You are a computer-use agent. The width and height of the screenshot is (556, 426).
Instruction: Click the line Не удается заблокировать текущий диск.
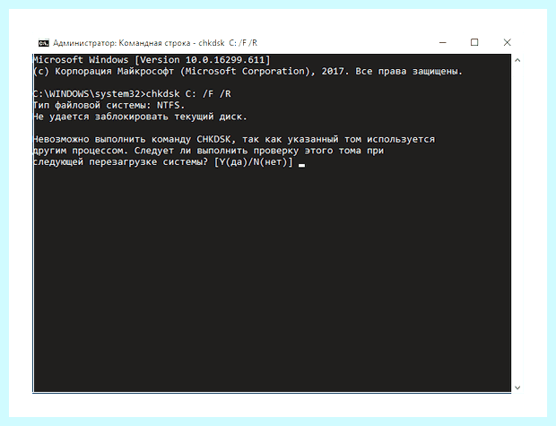click(140, 117)
